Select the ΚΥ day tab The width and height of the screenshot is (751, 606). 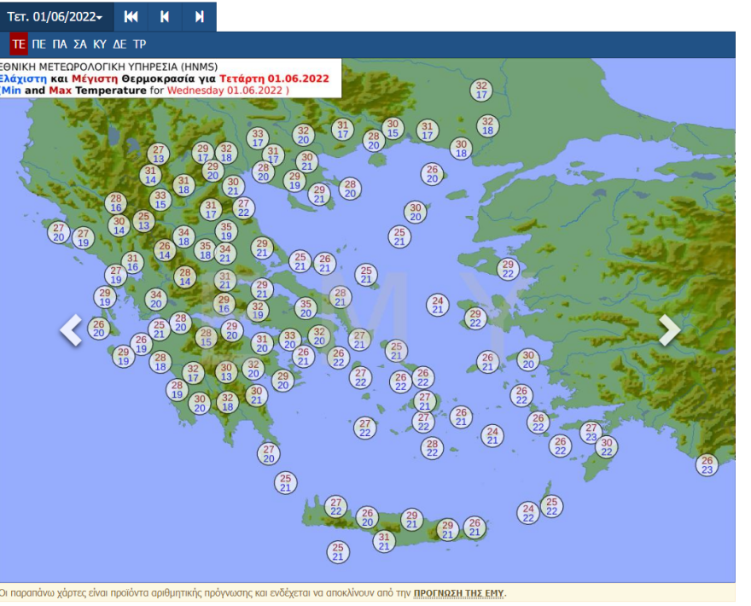tap(100, 44)
